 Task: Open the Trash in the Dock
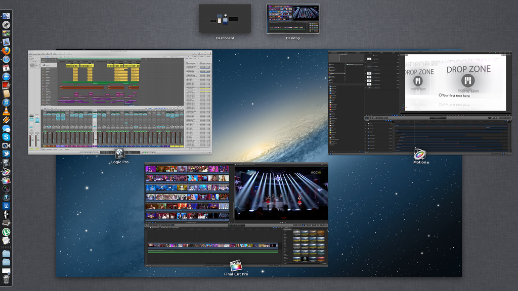click(x=6, y=278)
